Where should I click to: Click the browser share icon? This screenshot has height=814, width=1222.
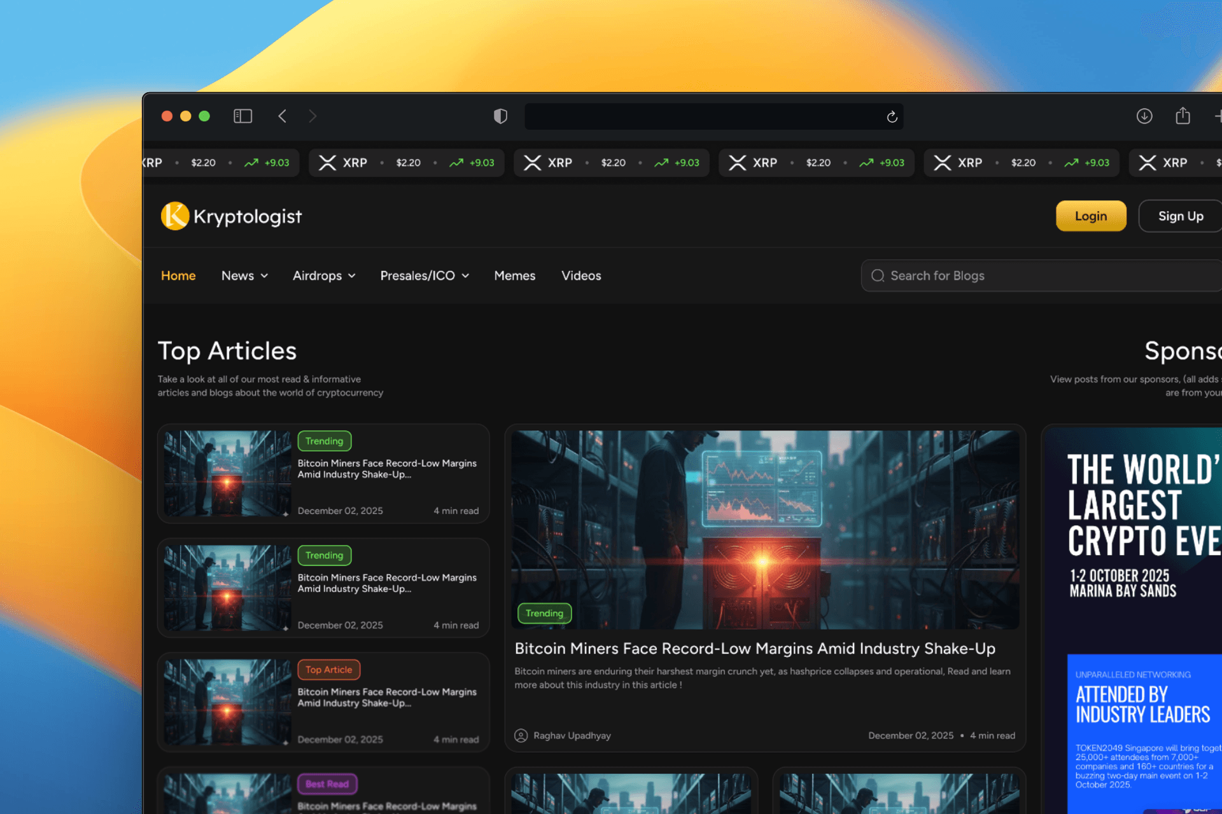coord(1183,116)
